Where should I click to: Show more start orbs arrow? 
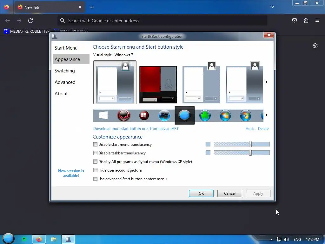267,115
